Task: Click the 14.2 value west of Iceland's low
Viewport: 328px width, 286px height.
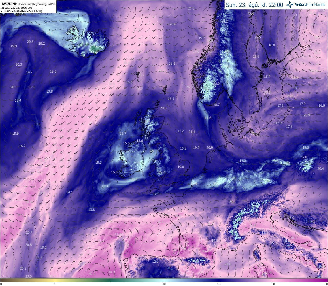Action: [29, 72]
